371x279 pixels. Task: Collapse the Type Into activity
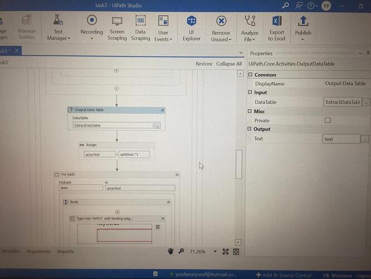click(163, 219)
